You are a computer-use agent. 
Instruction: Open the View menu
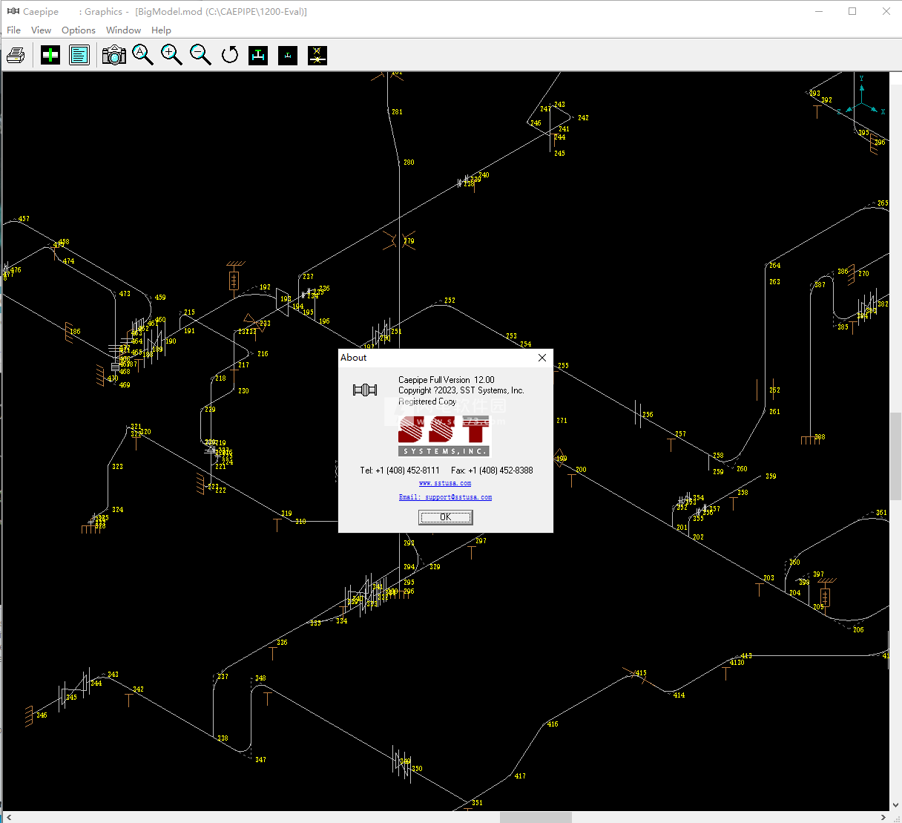(x=41, y=30)
